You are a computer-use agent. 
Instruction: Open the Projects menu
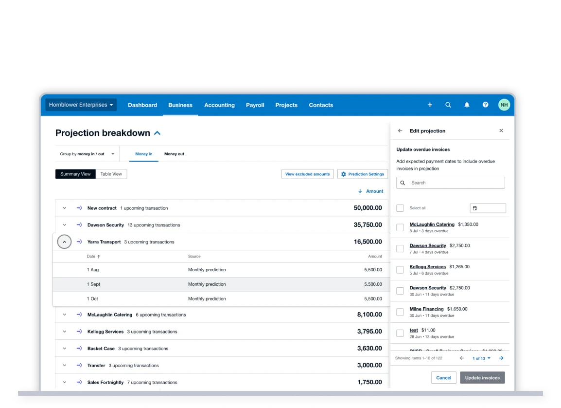point(286,105)
